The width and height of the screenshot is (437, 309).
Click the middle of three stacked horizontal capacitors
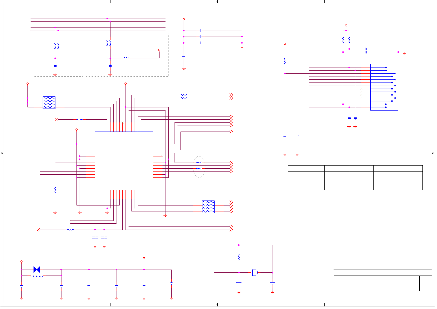200,37
